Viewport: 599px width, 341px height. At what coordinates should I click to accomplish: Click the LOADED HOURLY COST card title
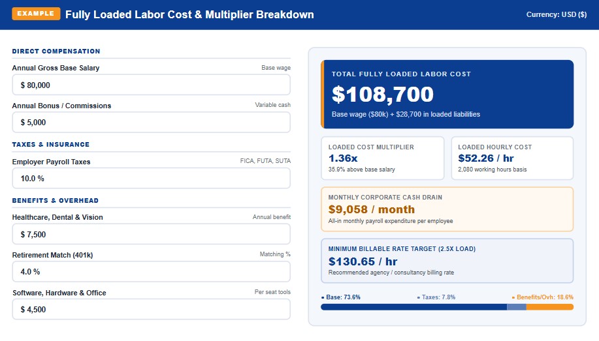pyautogui.click(x=494, y=147)
